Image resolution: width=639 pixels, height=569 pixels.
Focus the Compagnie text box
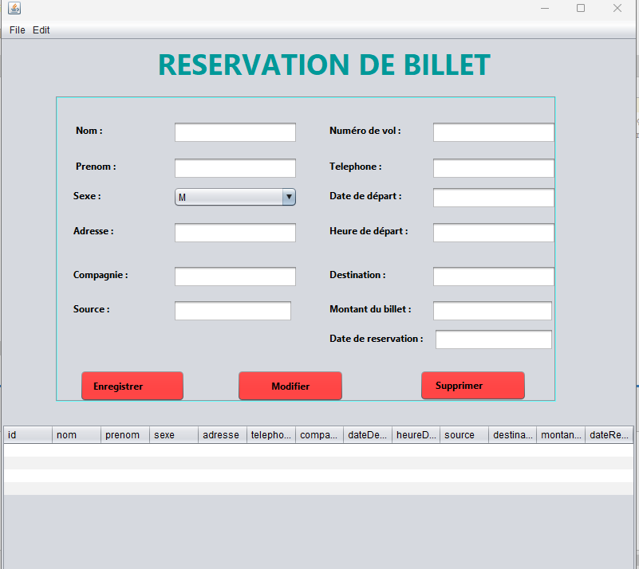(235, 277)
